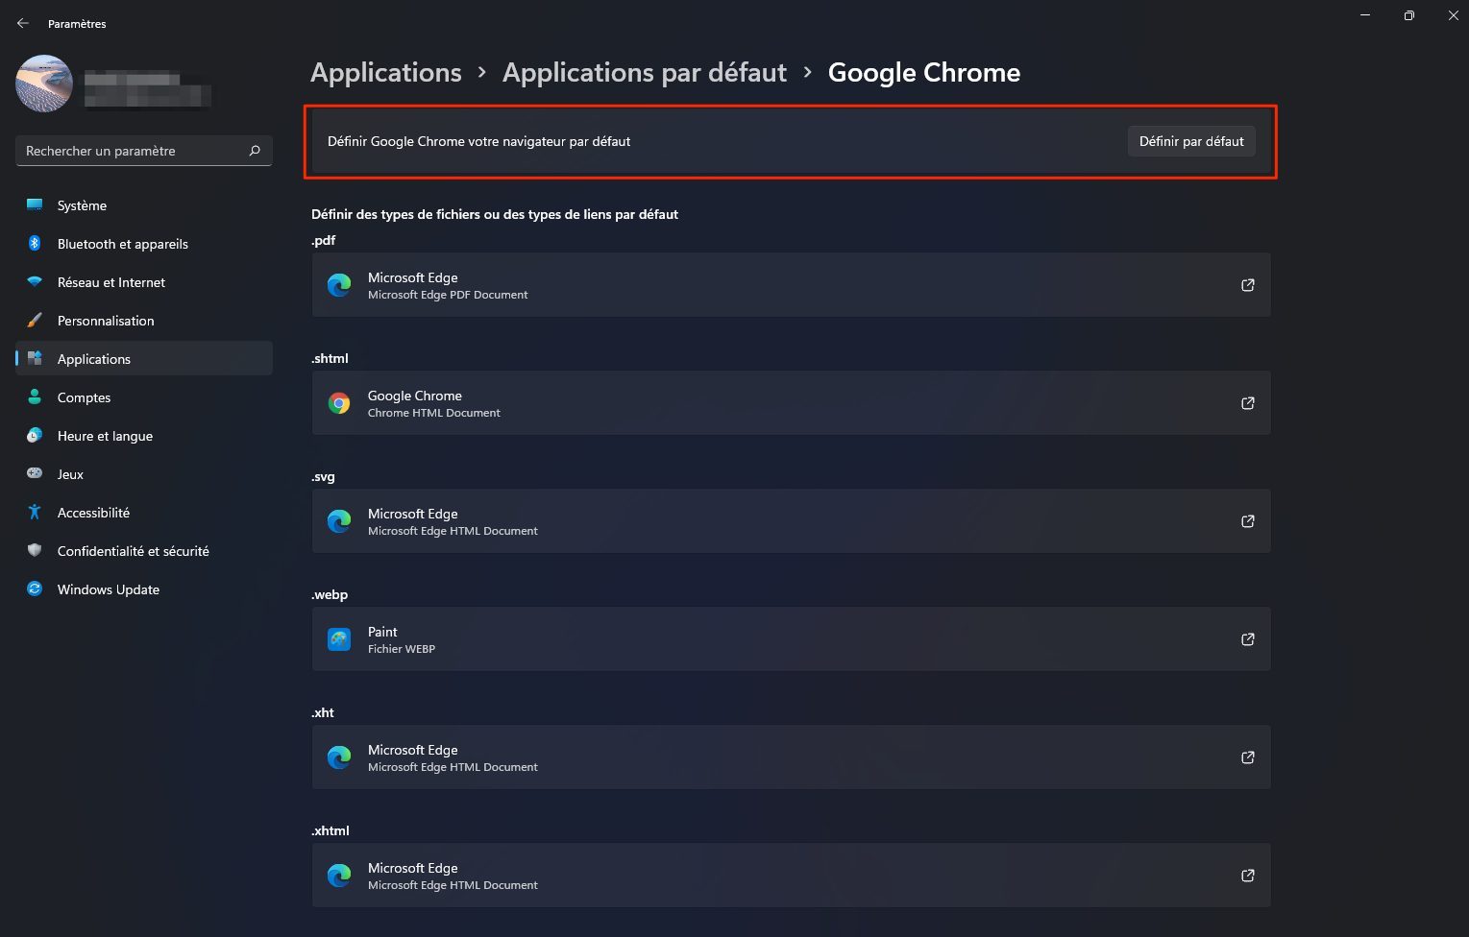Click the Bluetooth icon in sidebar
The height and width of the screenshot is (937, 1469).
tap(35, 243)
